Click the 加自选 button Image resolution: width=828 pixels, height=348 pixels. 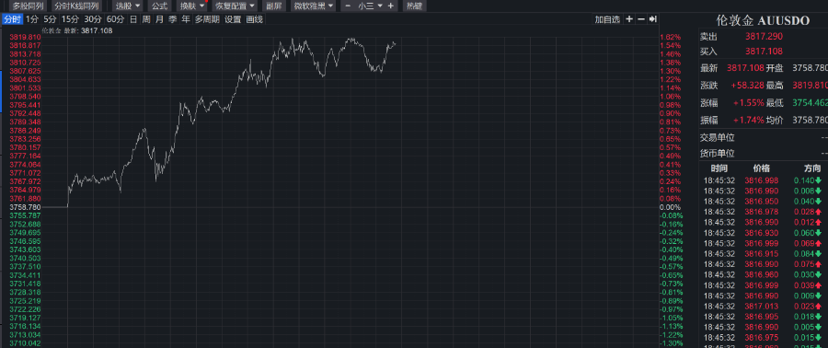[607, 19]
